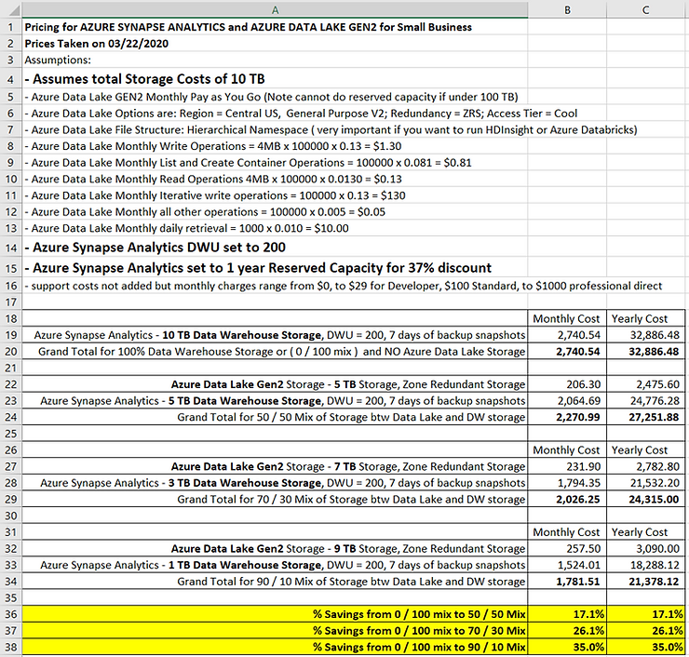Click the 1 TB Data Warehouse Storage description cell
The width and height of the screenshot is (689, 657).
tap(275, 565)
